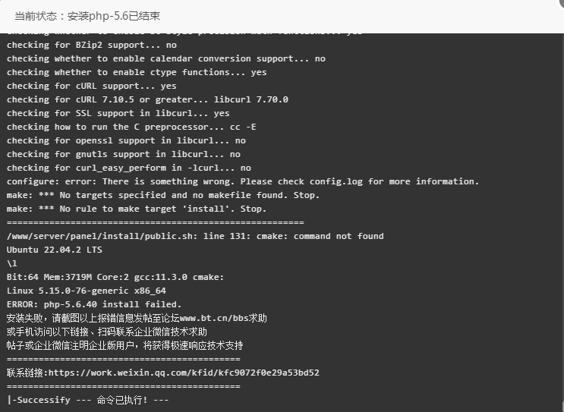Click the Linux 5.15.0-76-generic kernel line

[87, 291]
